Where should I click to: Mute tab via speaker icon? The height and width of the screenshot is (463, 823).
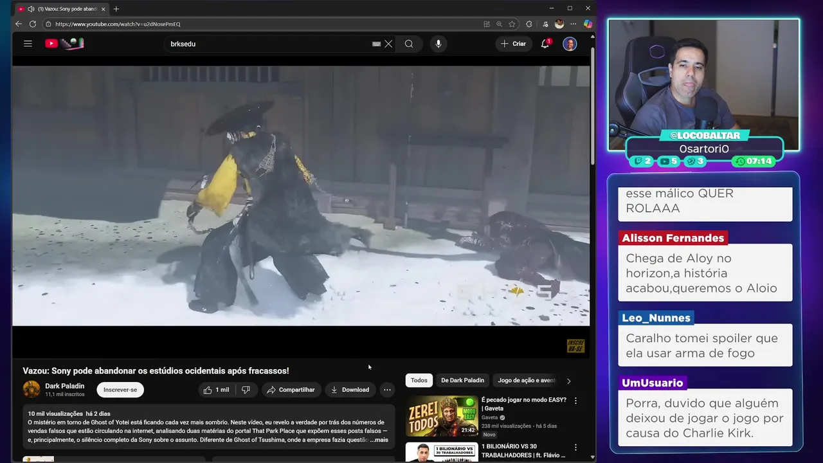pos(31,9)
